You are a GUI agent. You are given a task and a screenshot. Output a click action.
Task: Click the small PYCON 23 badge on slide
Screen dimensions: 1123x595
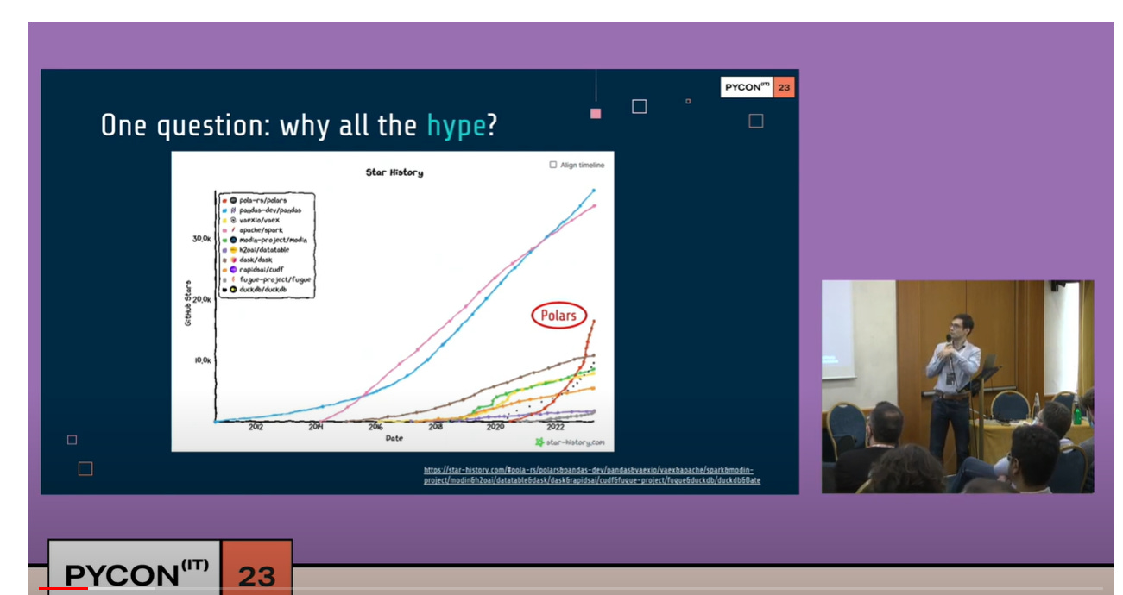click(758, 87)
